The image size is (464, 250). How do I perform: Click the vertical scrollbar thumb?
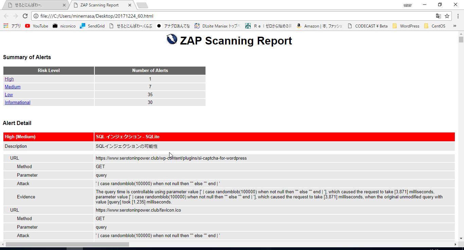(461, 39)
